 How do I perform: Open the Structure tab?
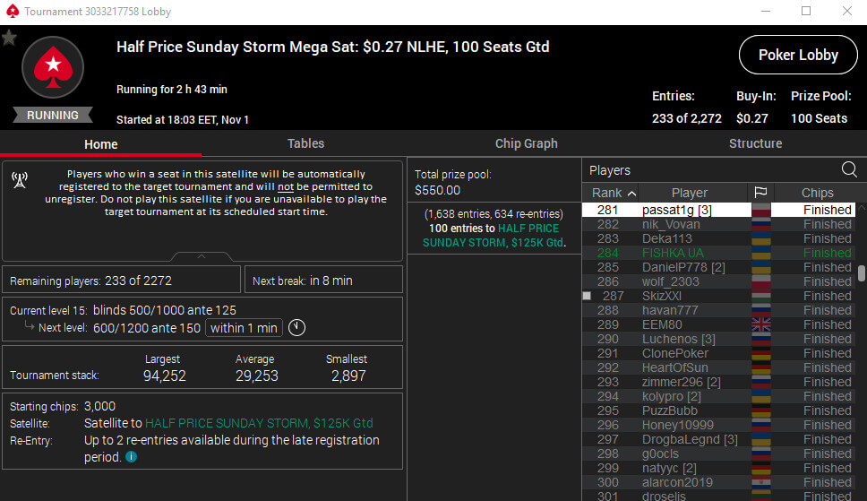[755, 143]
